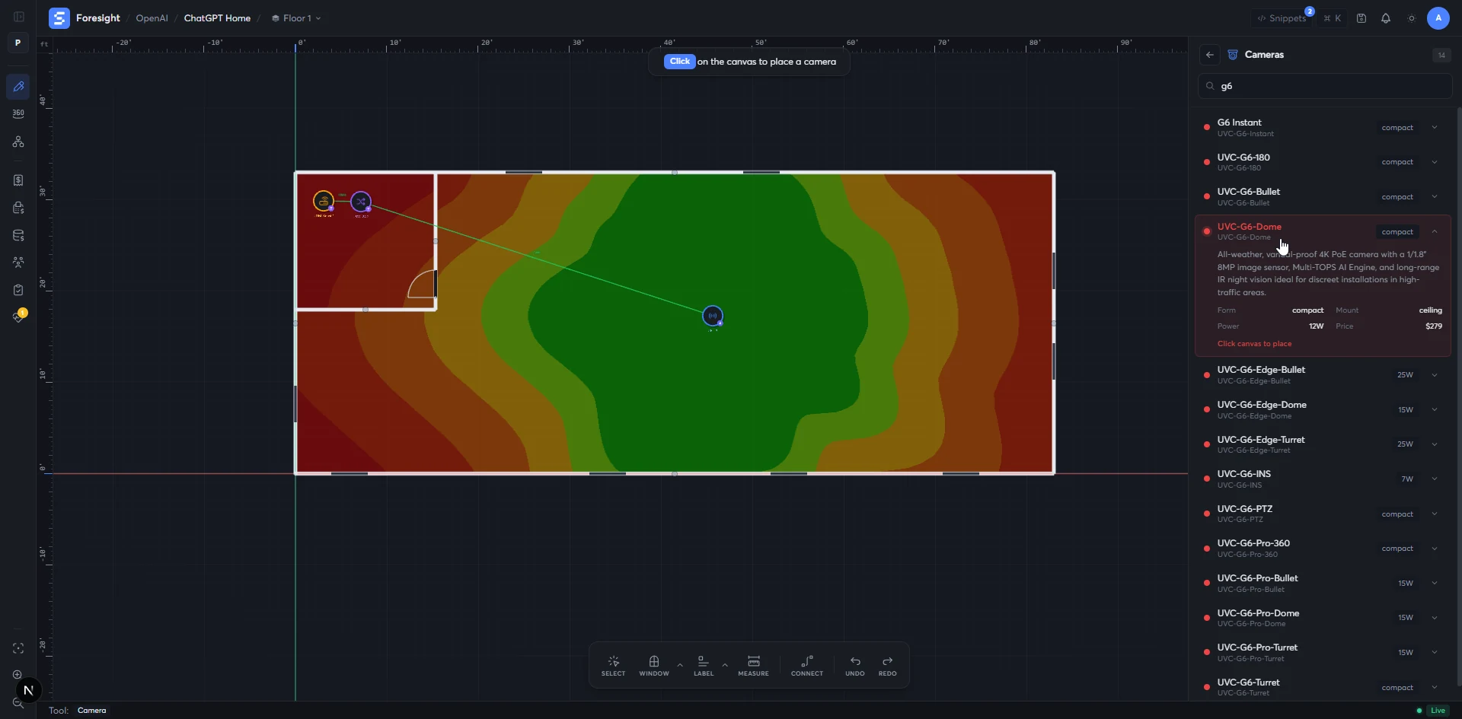The height and width of the screenshot is (719, 1462).
Task: Open the user avatar A menu
Action: point(1438,18)
